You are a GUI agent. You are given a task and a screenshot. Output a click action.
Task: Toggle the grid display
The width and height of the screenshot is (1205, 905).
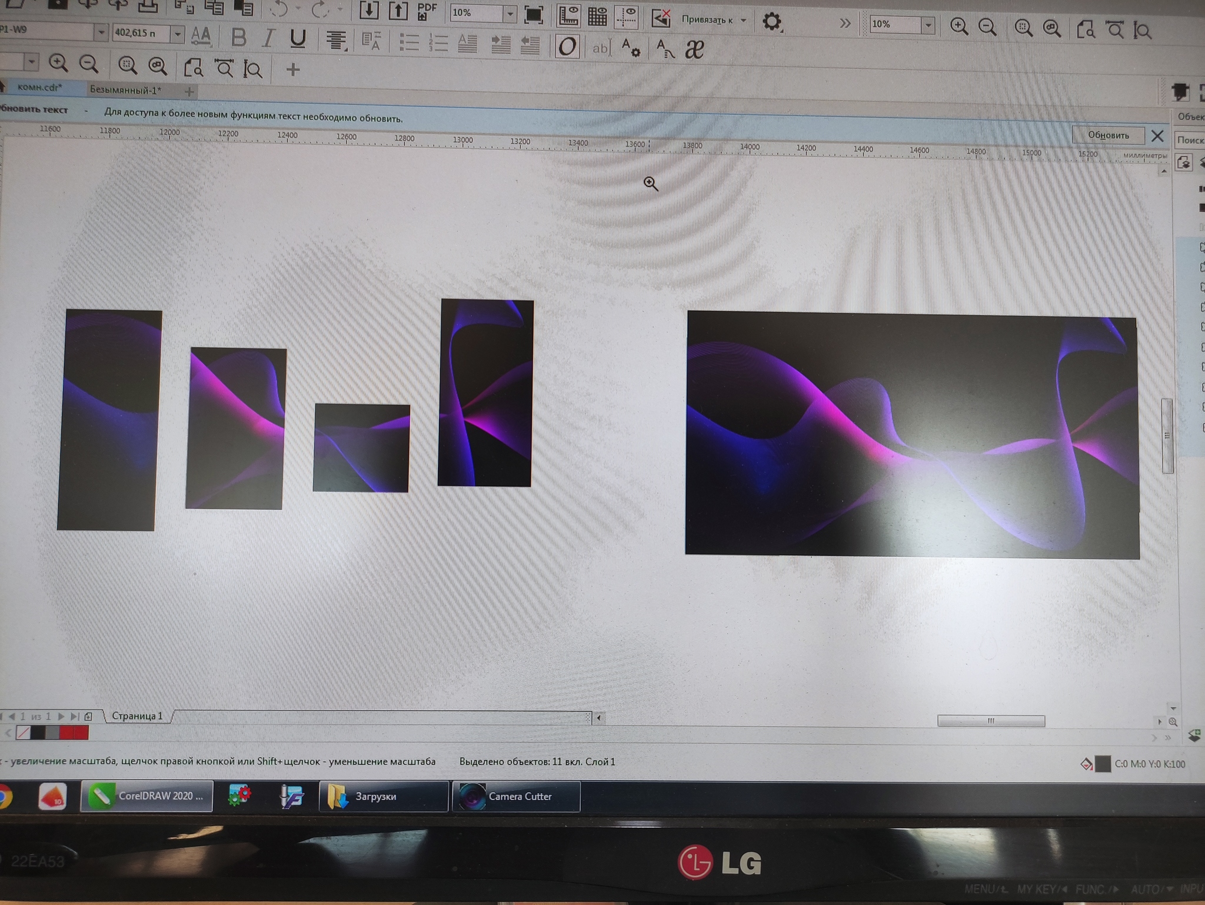point(597,16)
